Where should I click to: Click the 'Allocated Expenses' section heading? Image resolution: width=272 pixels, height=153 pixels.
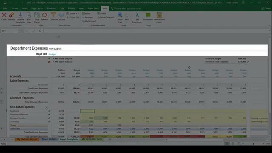point(22,98)
